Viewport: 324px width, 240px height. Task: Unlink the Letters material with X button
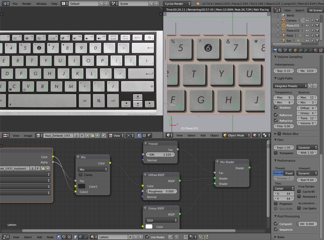pos(141,237)
